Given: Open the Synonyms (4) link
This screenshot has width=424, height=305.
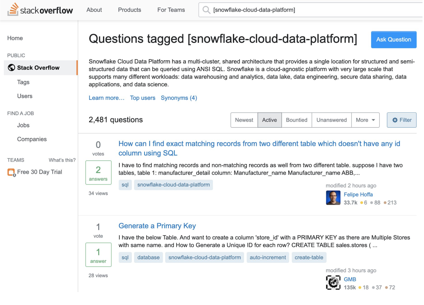Looking at the screenshot, I should [179, 98].
